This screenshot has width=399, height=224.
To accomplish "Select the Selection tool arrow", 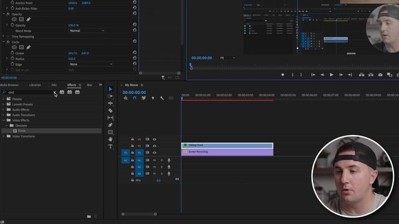I will 110,89.
